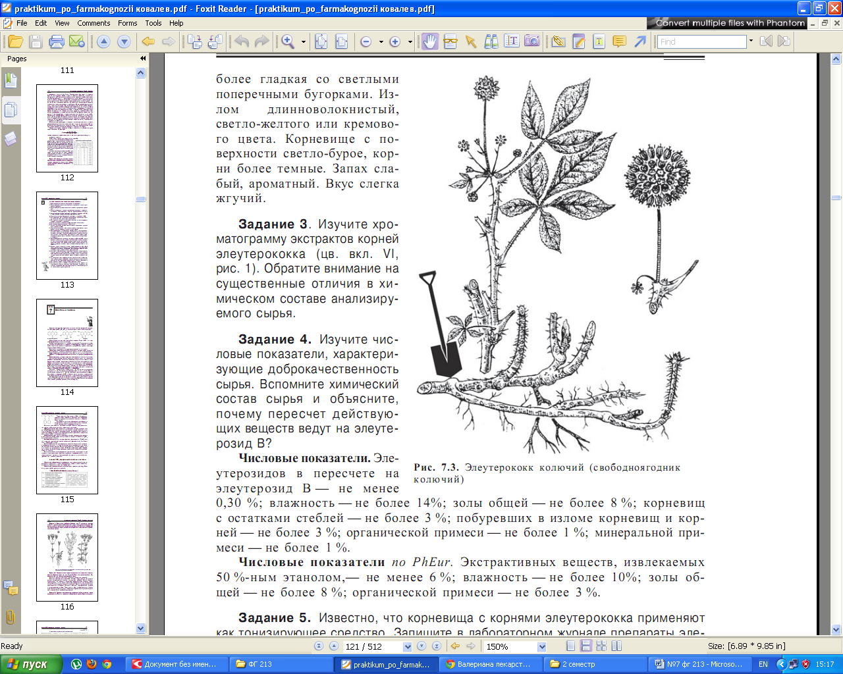
Task: Open the Attachments paperclip sidebar panel
Action: pos(11,617)
